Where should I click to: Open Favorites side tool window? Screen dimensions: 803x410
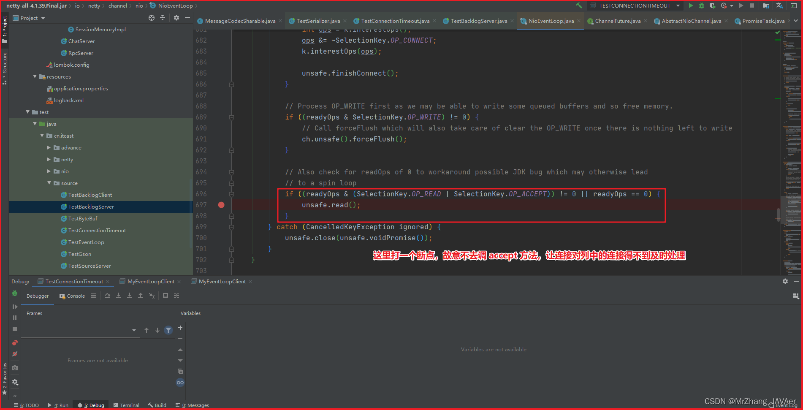(5, 379)
